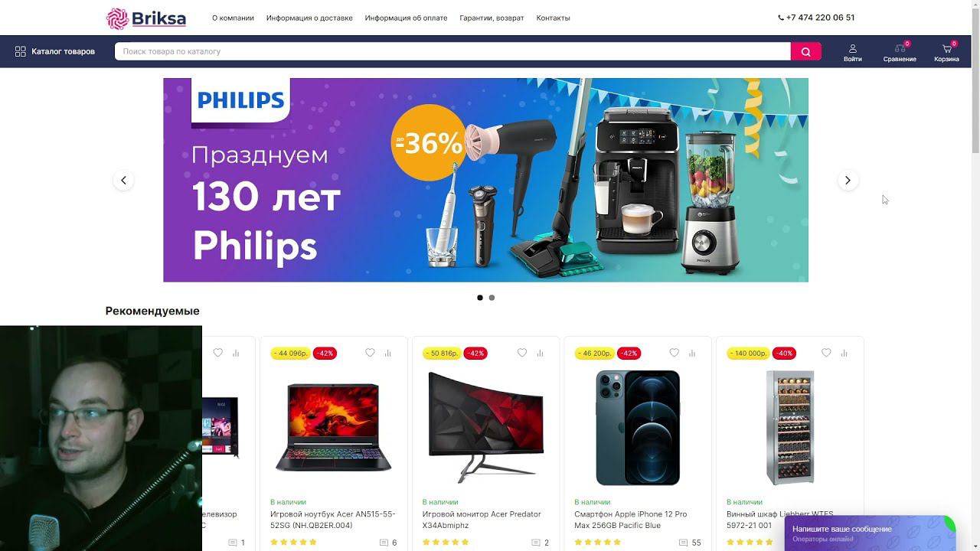Open the О компании menu item
980x551 pixels.
coord(233,18)
